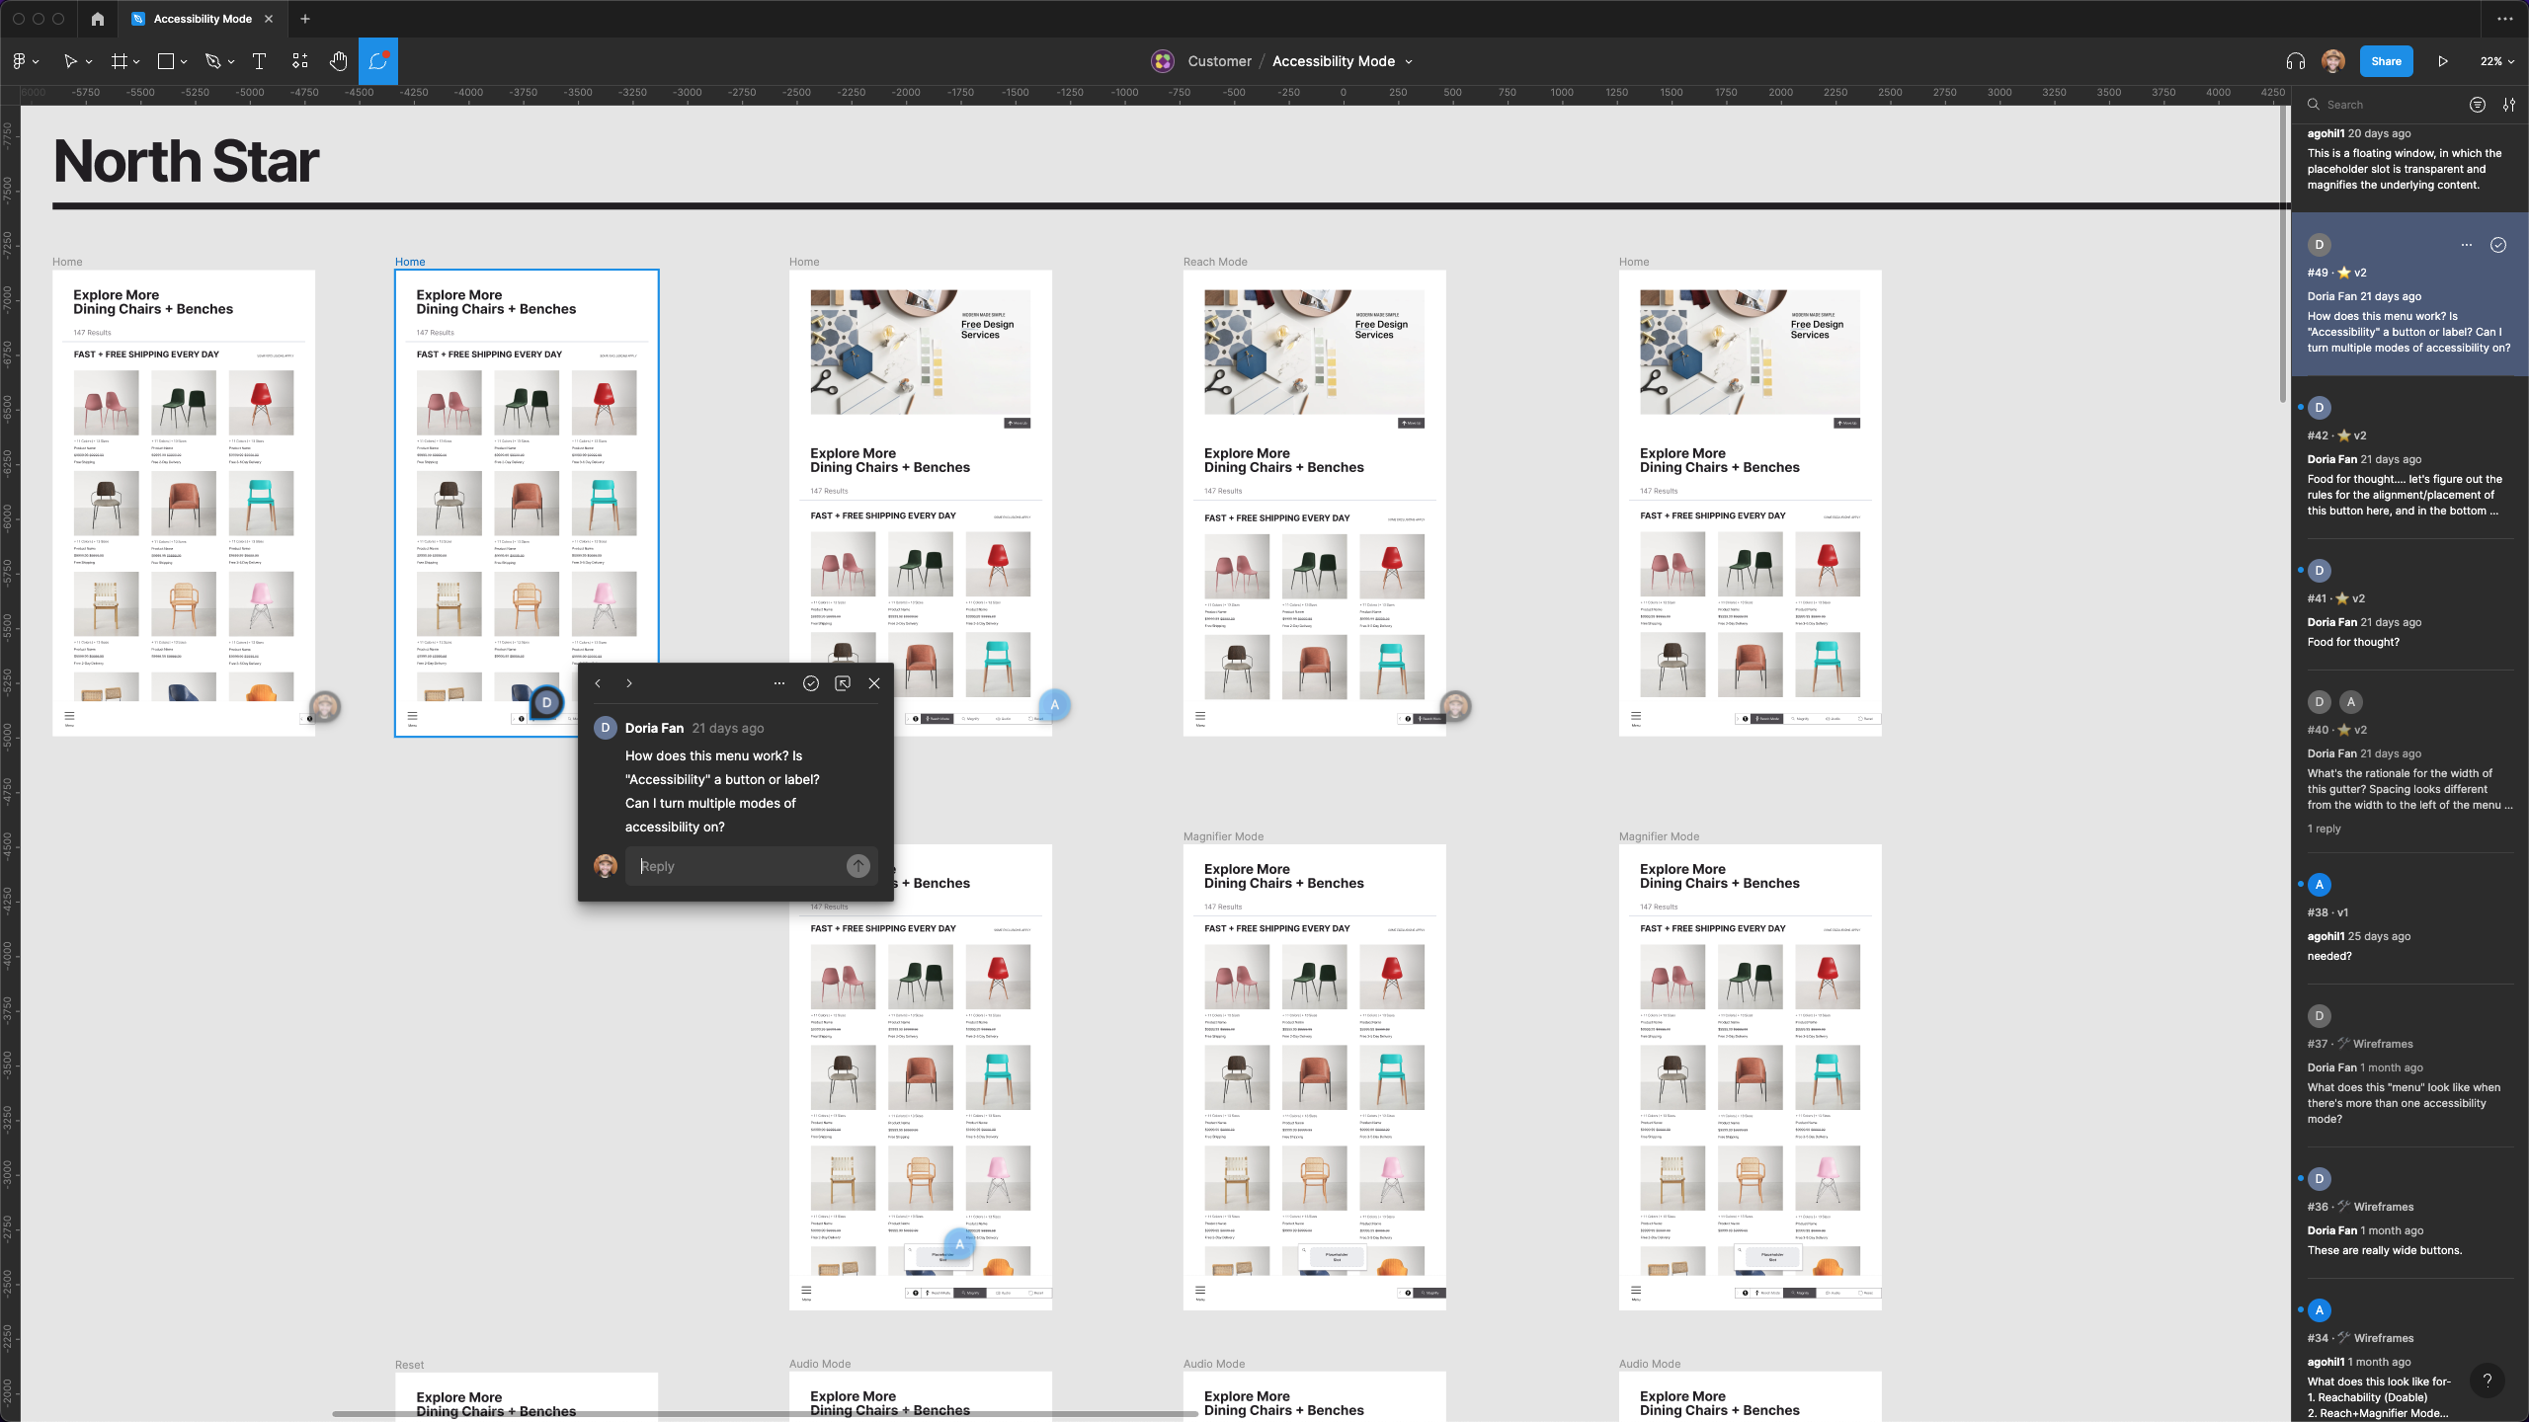Image resolution: width=2529 pixels, height=1422 pixels.
Task: Select the Text tool
Action: point(260,61)
